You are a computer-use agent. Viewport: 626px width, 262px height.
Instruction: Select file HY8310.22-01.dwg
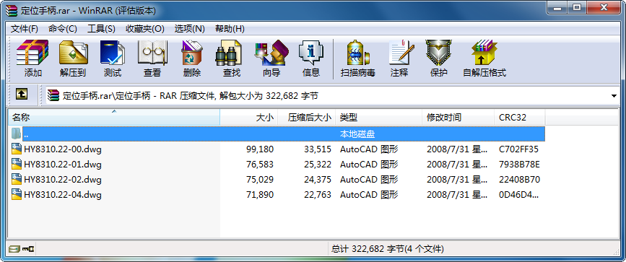[x=63, y=165]
